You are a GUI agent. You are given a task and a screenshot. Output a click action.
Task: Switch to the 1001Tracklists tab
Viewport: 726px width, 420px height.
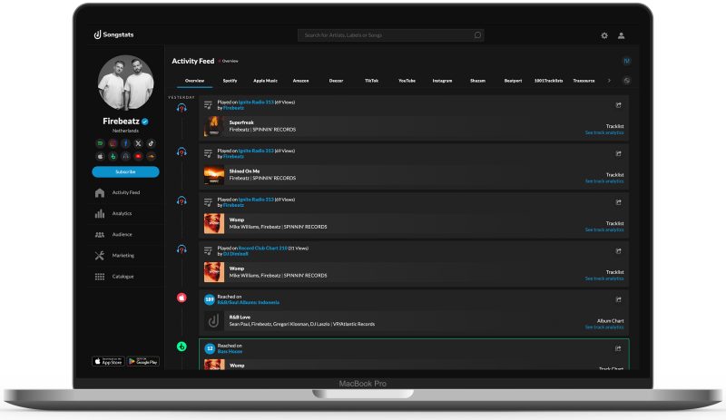[548, 81]
